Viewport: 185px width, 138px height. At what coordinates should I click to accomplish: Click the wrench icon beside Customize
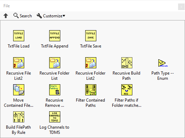click(x=39, y=16)
